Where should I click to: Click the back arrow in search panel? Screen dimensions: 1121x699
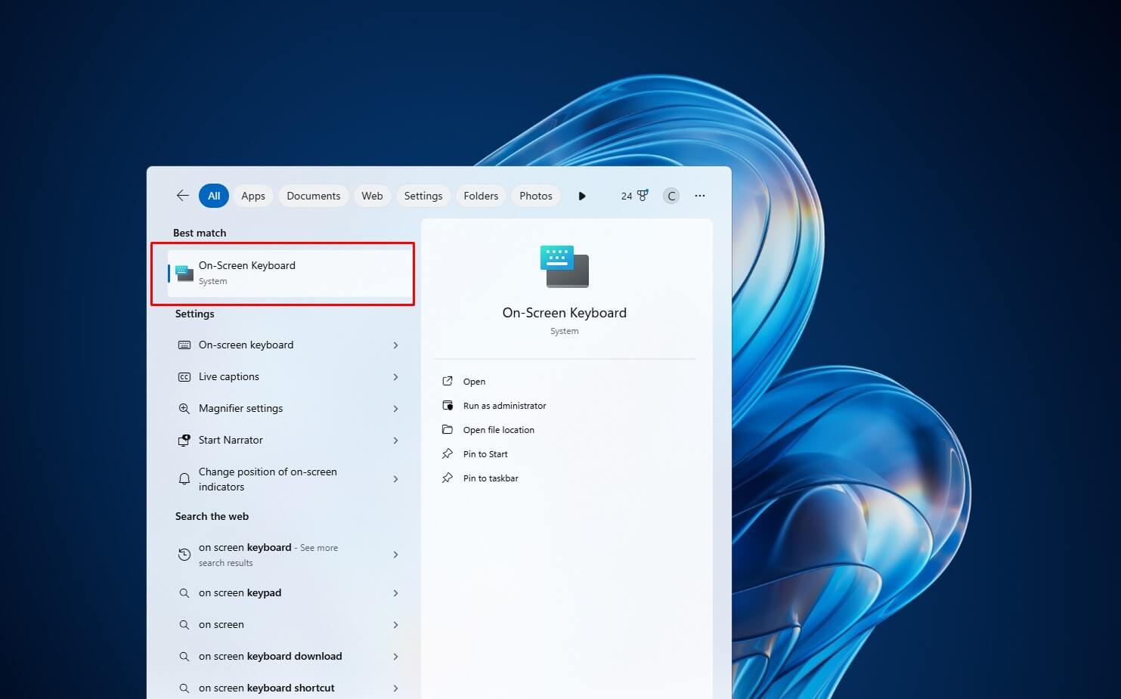coord(182,196)
